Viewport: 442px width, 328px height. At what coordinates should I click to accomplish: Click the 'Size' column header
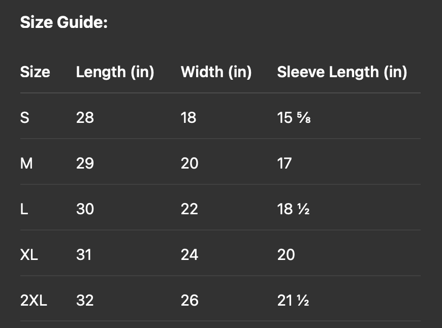[35, 72]
